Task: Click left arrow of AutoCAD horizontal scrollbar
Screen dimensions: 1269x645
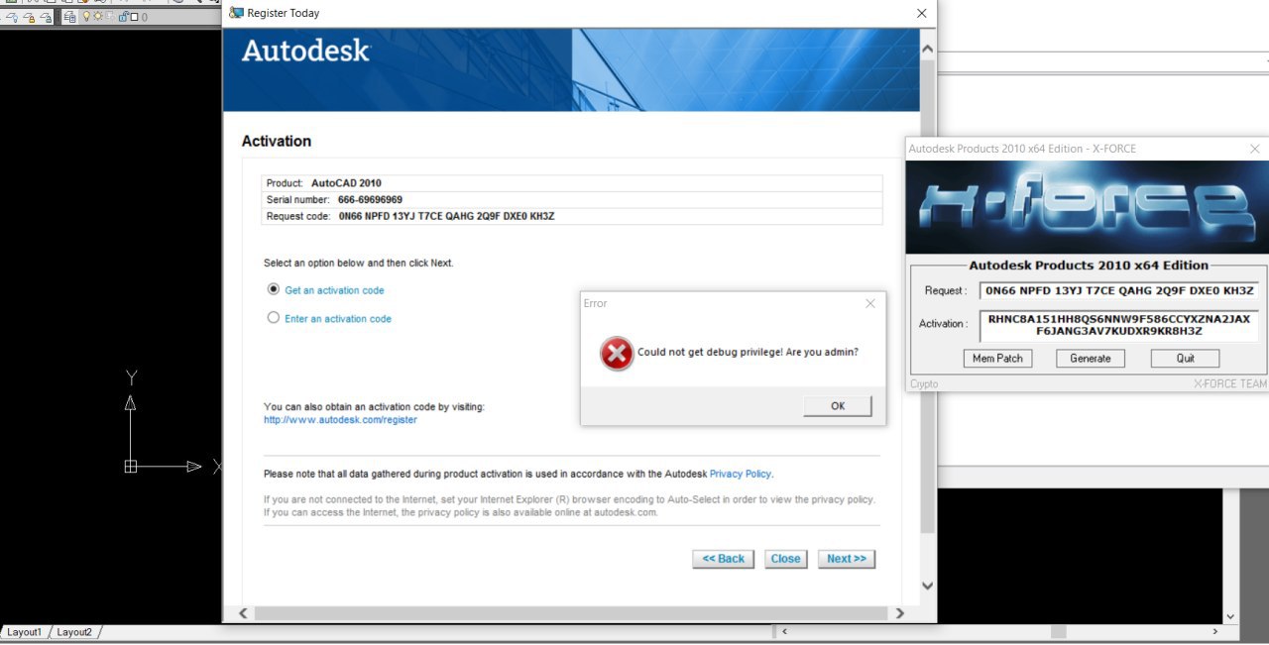Action: click(784, 631)
